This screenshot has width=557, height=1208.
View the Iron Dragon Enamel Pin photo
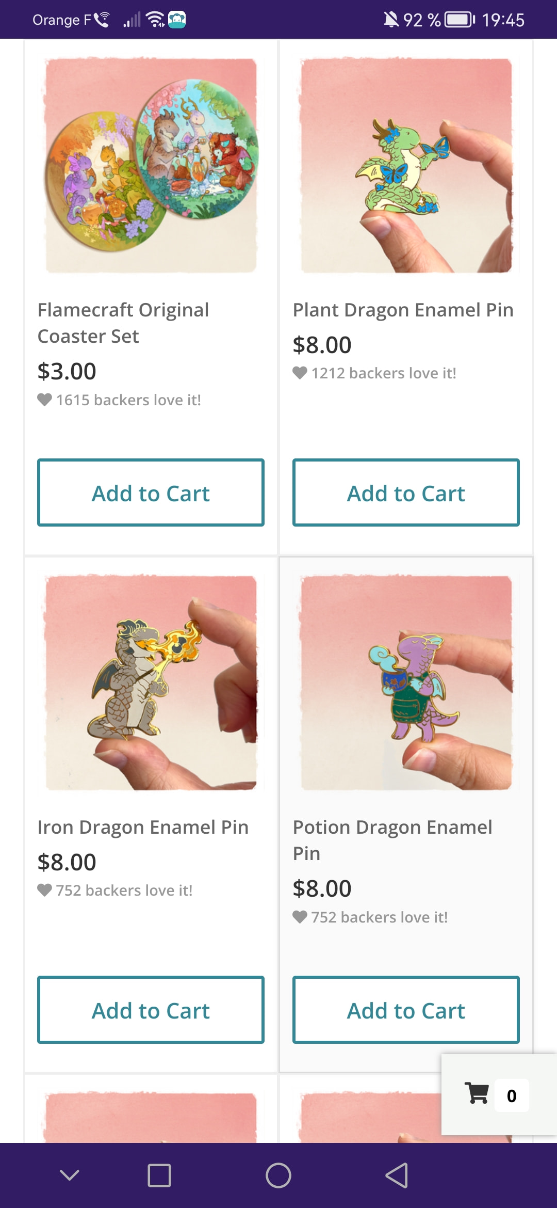(x=151, y=682)
